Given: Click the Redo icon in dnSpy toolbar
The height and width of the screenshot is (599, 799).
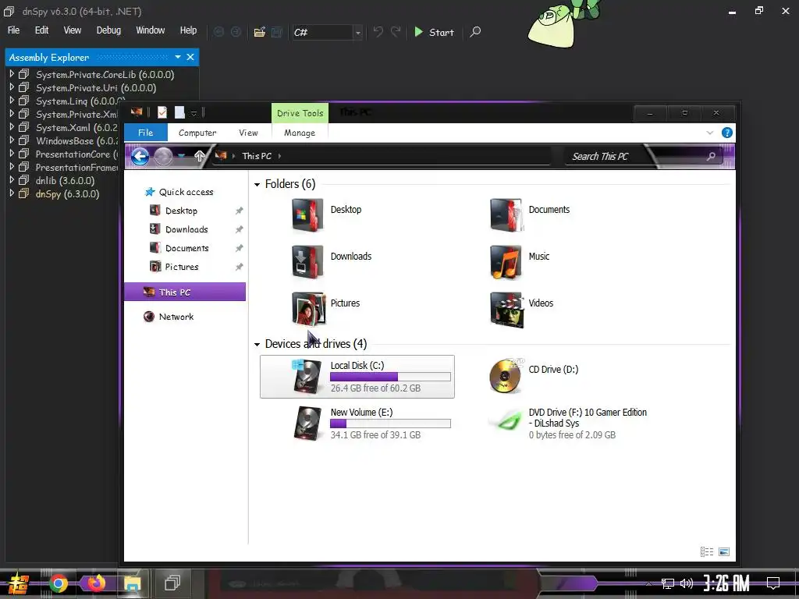Looking at the screenshot, I should (396, 31).
